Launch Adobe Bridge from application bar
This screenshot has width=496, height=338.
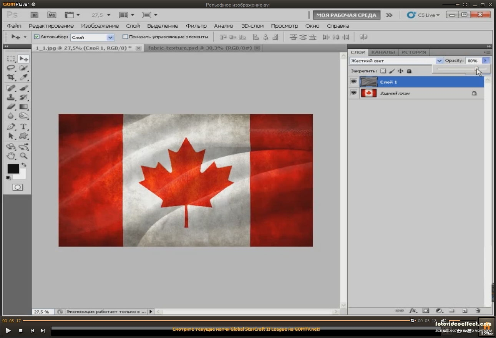pyautogui.click(x=35, y=15)
